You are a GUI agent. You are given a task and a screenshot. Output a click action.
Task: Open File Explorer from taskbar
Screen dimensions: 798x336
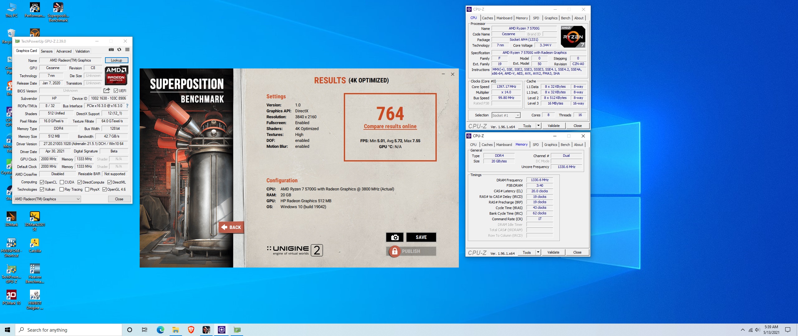click(175, 330)
